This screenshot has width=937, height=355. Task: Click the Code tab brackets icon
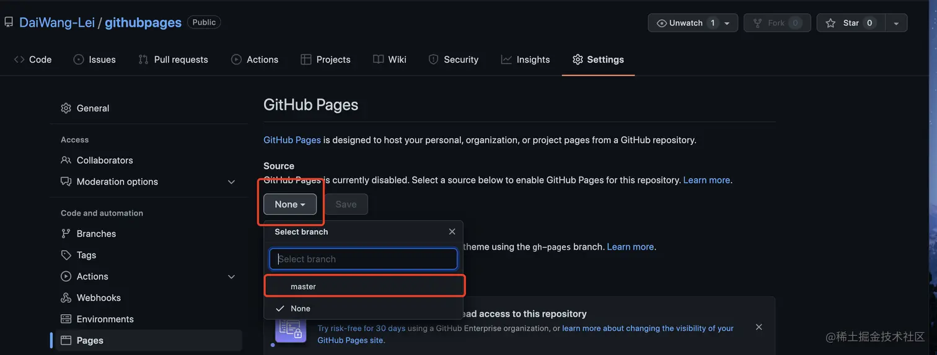(19, 59)
